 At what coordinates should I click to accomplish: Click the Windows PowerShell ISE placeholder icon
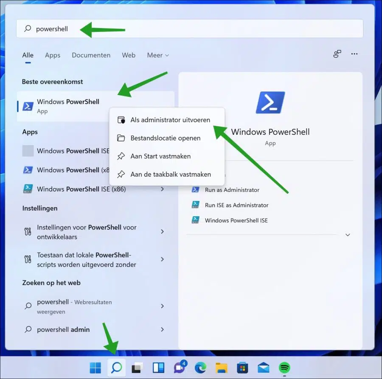(28, 151)
